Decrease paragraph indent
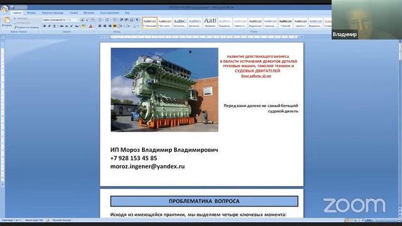The height and width of the screenshot is (226, 402). click(x=121, y=19)
